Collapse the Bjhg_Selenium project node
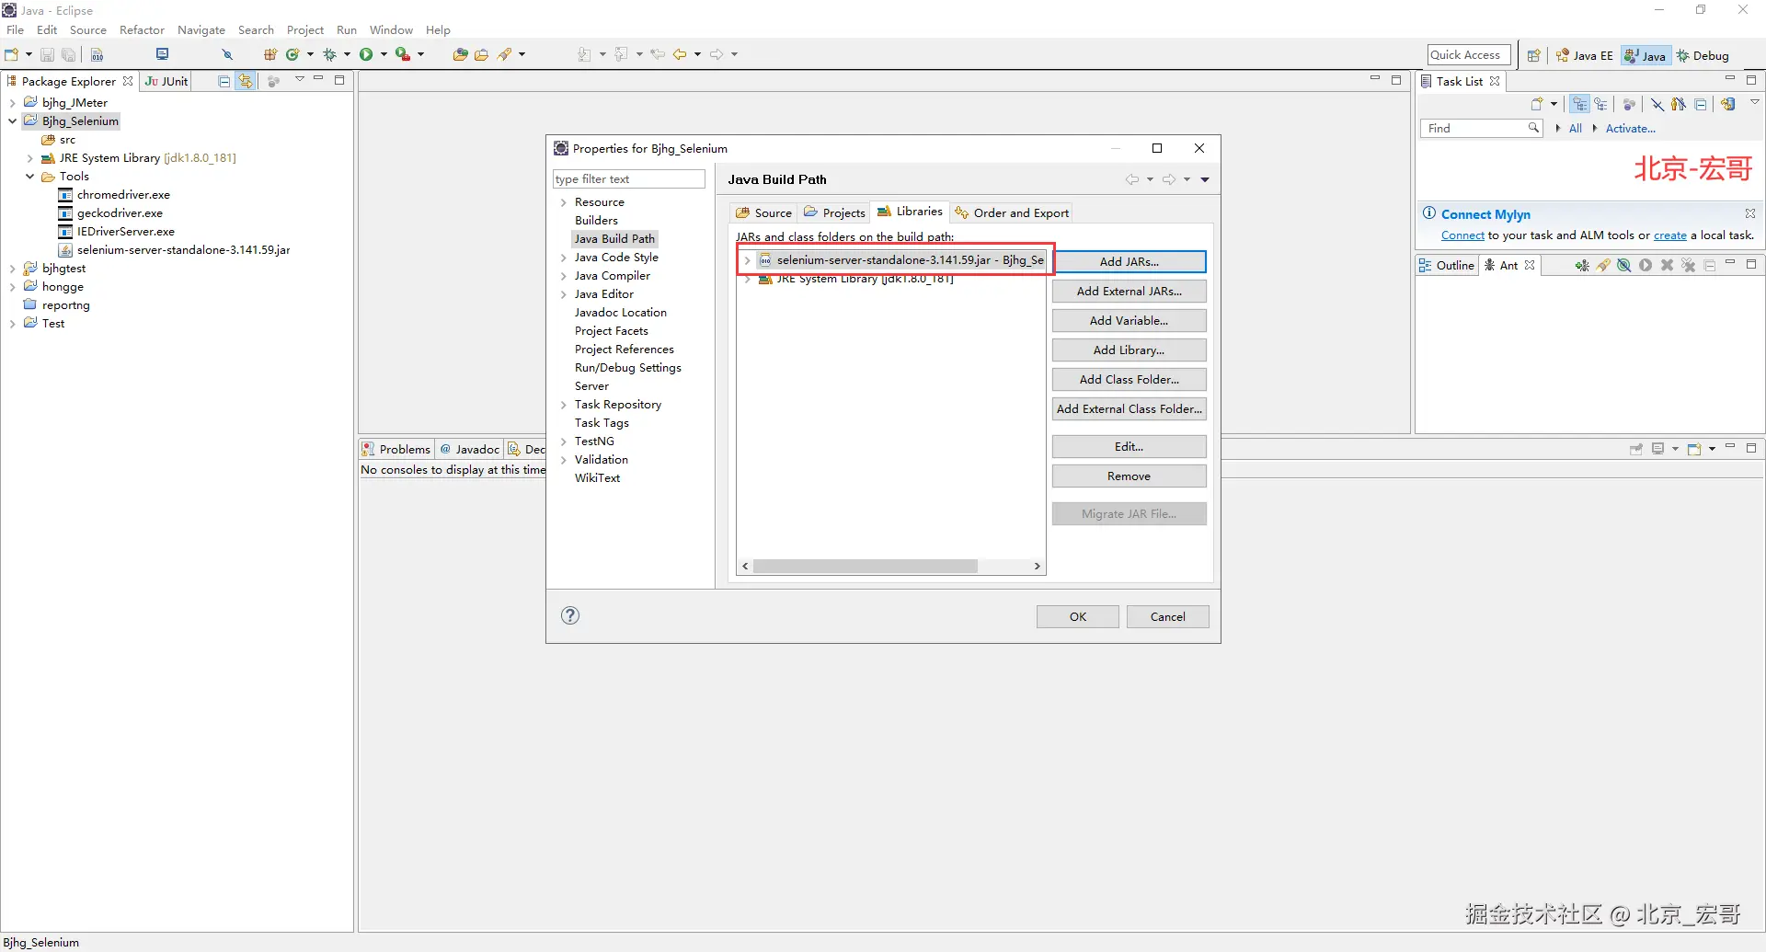1766x952 pixels. (13, 121)
